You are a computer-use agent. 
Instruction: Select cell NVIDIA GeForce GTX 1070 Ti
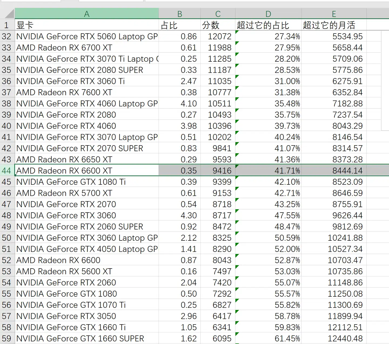pos(87,305)
